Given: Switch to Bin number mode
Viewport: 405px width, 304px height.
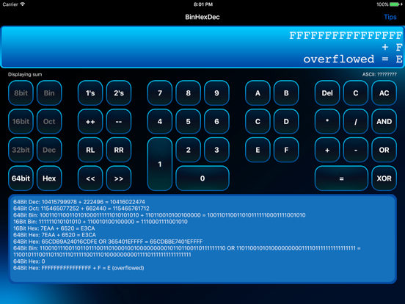Looking at the screenshot, I should coord(49,93).
